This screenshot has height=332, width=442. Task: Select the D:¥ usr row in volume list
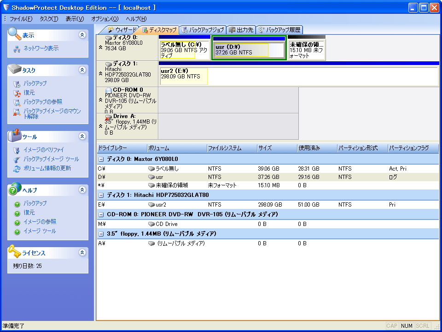pyautogui.click(x=268, y=177)
